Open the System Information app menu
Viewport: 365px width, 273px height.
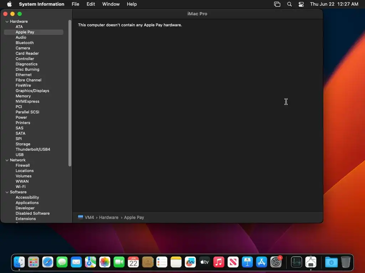41,4
